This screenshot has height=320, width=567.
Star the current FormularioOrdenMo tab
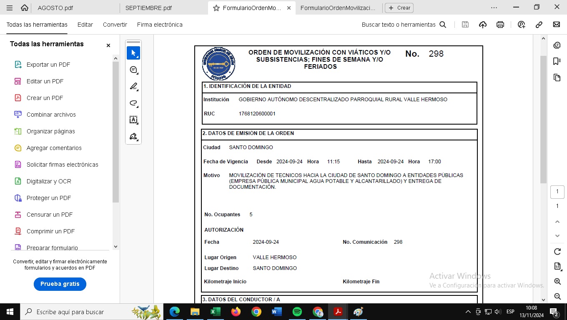(216, 8)
